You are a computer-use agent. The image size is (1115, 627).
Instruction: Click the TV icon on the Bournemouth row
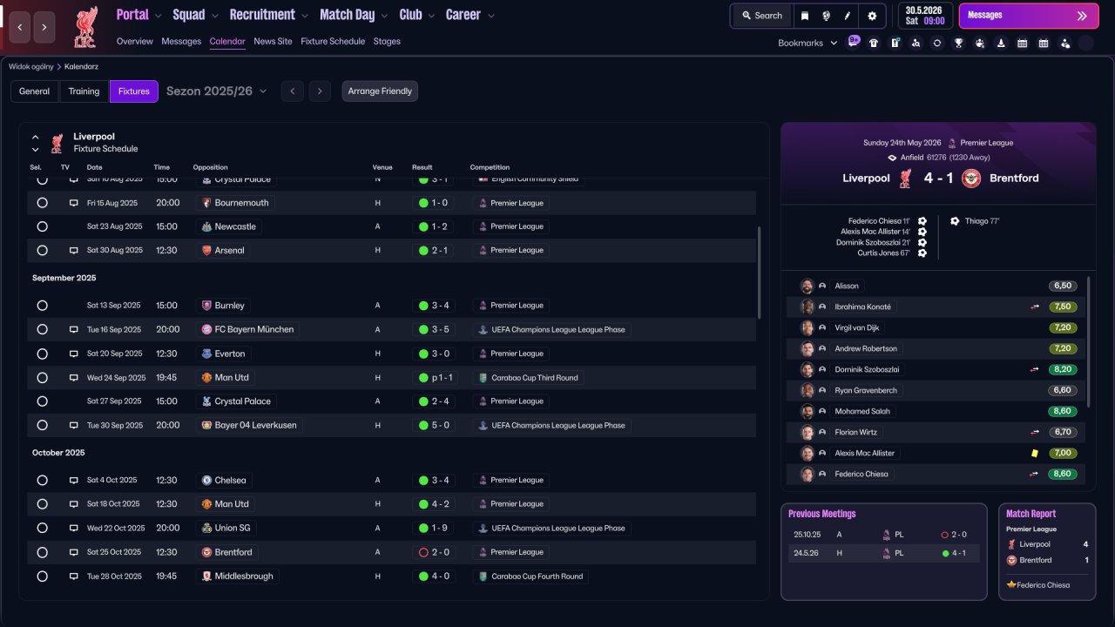[x=74, y=203]
